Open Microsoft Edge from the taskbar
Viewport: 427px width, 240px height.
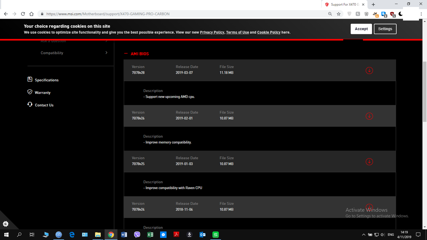[x=72, y=235]
